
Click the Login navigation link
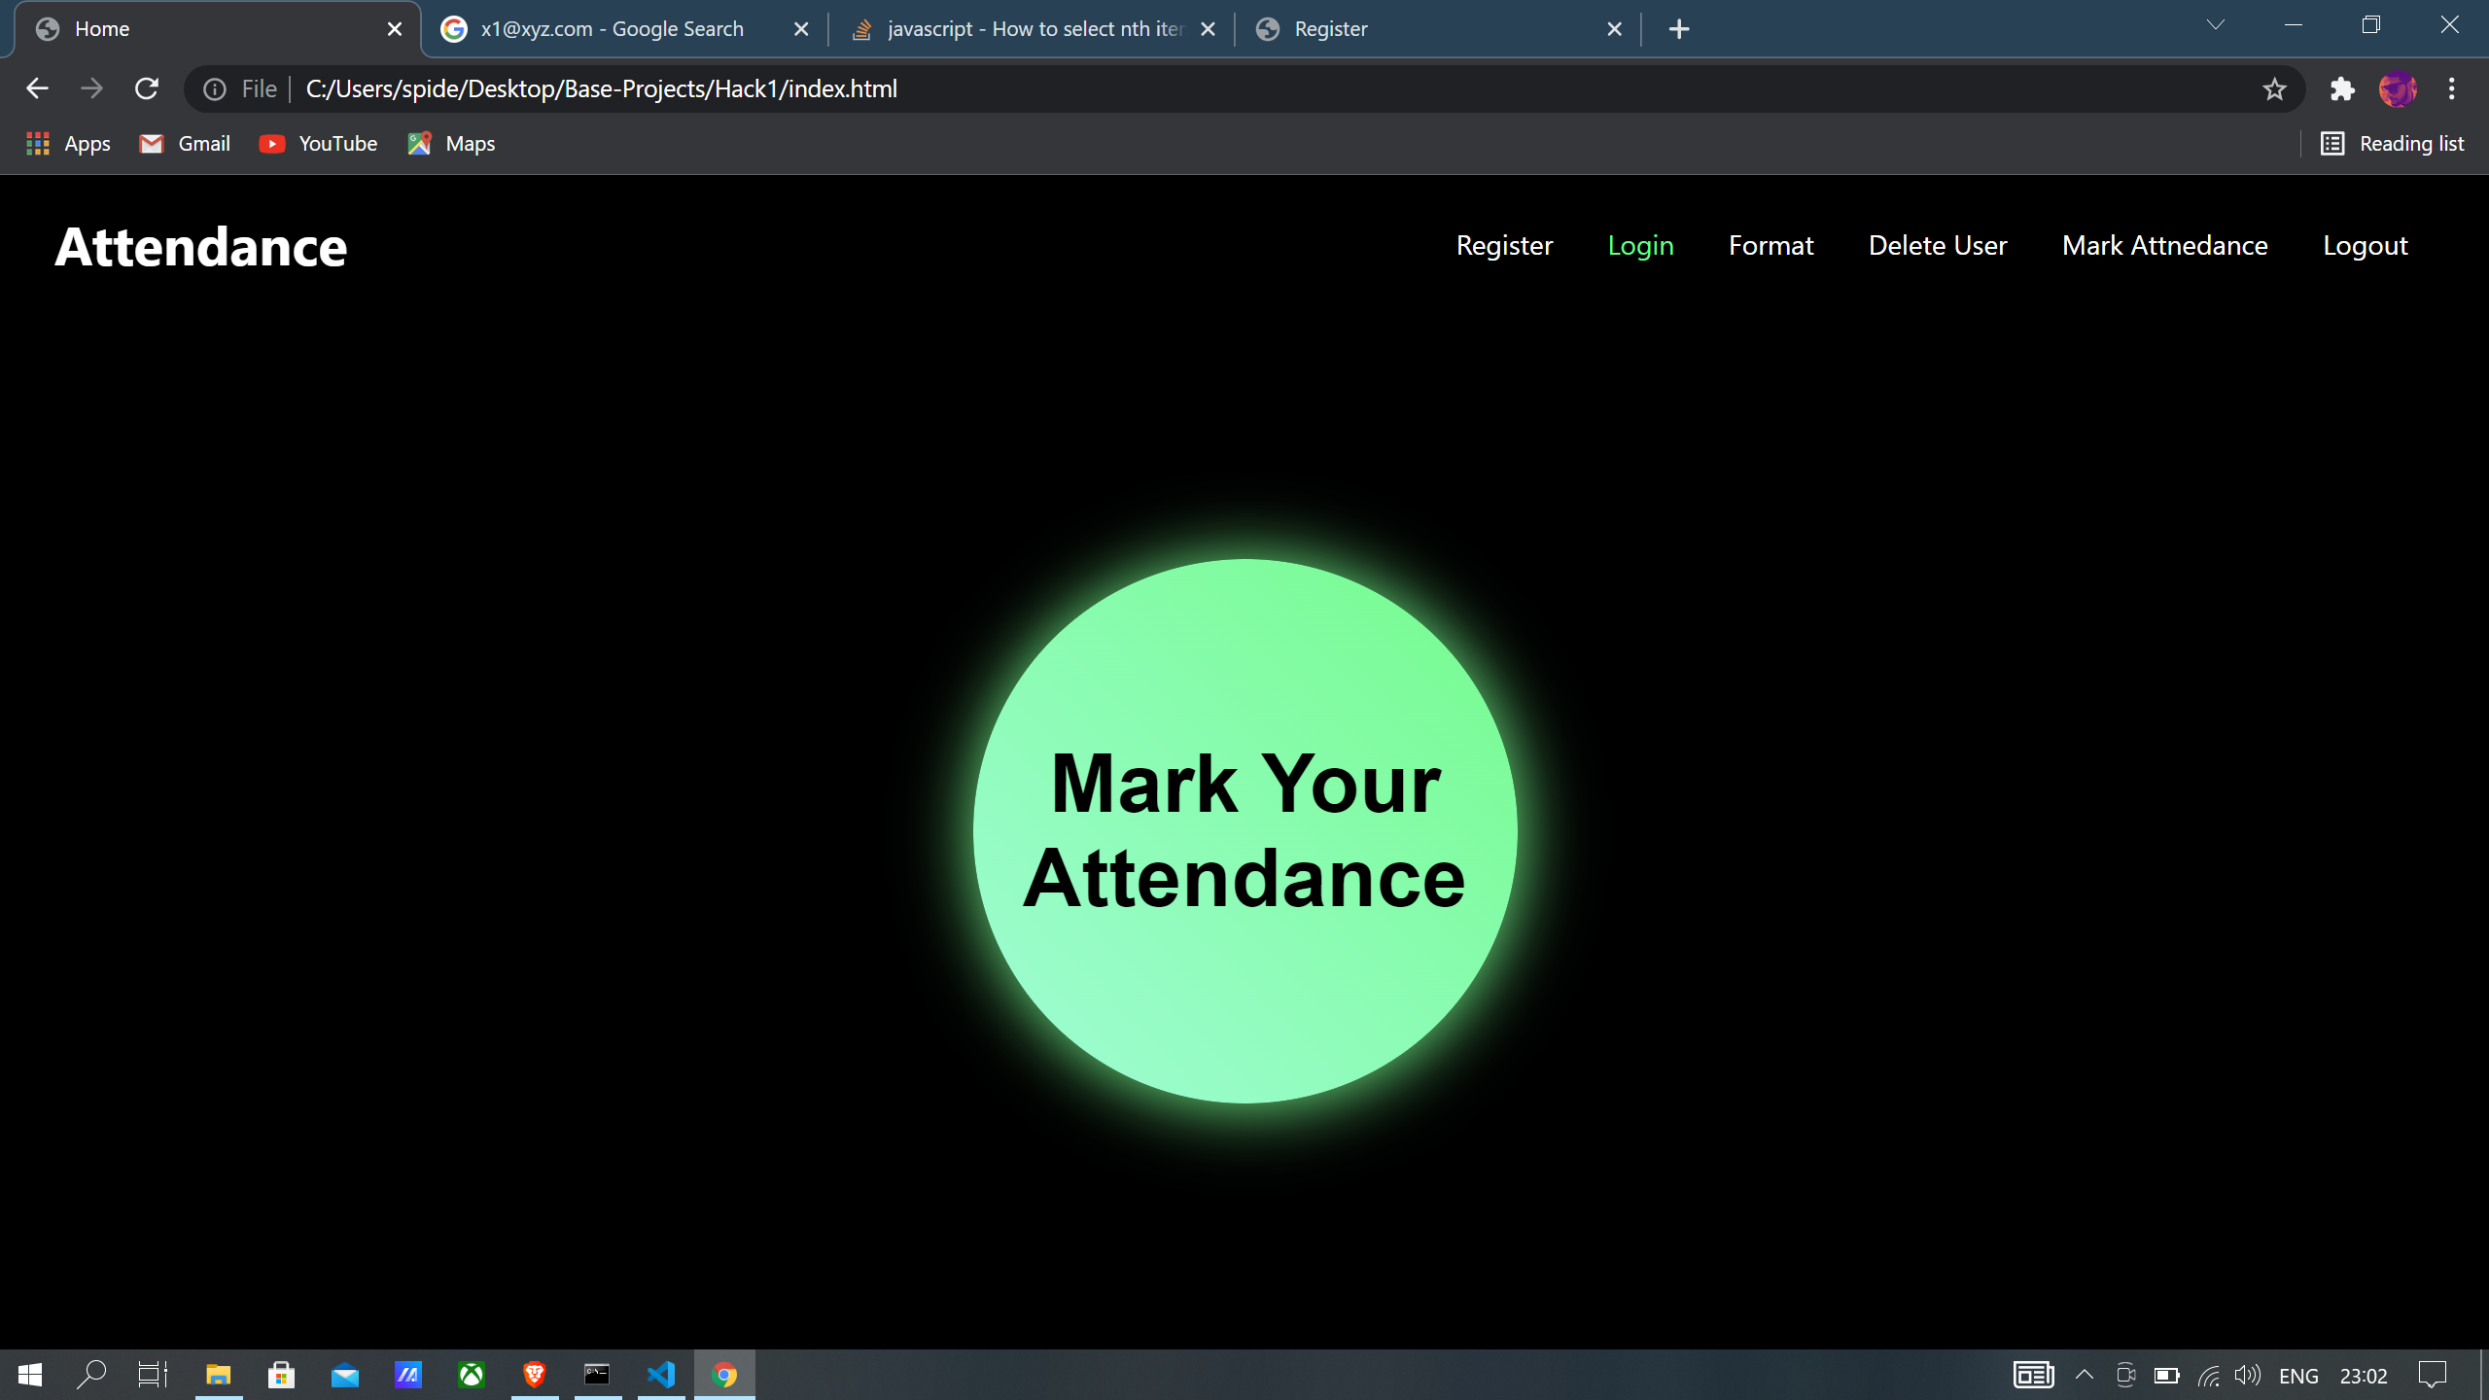[1640, 246]
